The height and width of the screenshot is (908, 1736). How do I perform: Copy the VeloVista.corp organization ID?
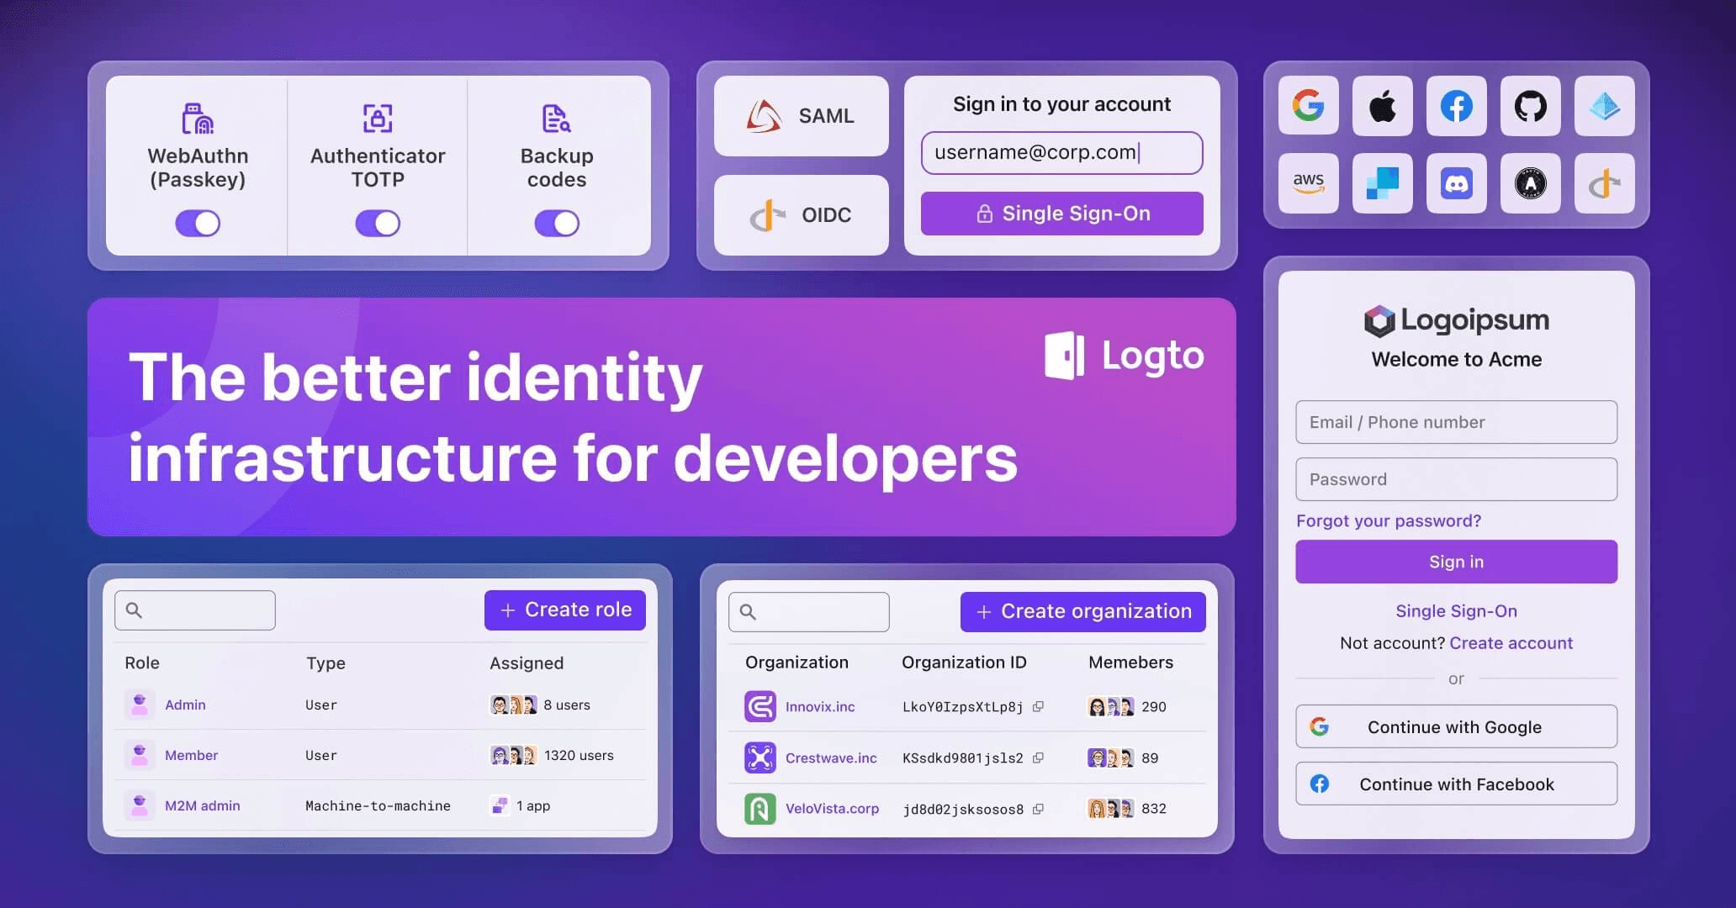pyautogui.click(x=1039, y=809)
